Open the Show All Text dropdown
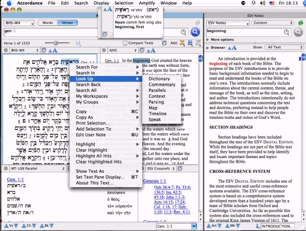Screen dimensions: 306x231 coord(284,47)
